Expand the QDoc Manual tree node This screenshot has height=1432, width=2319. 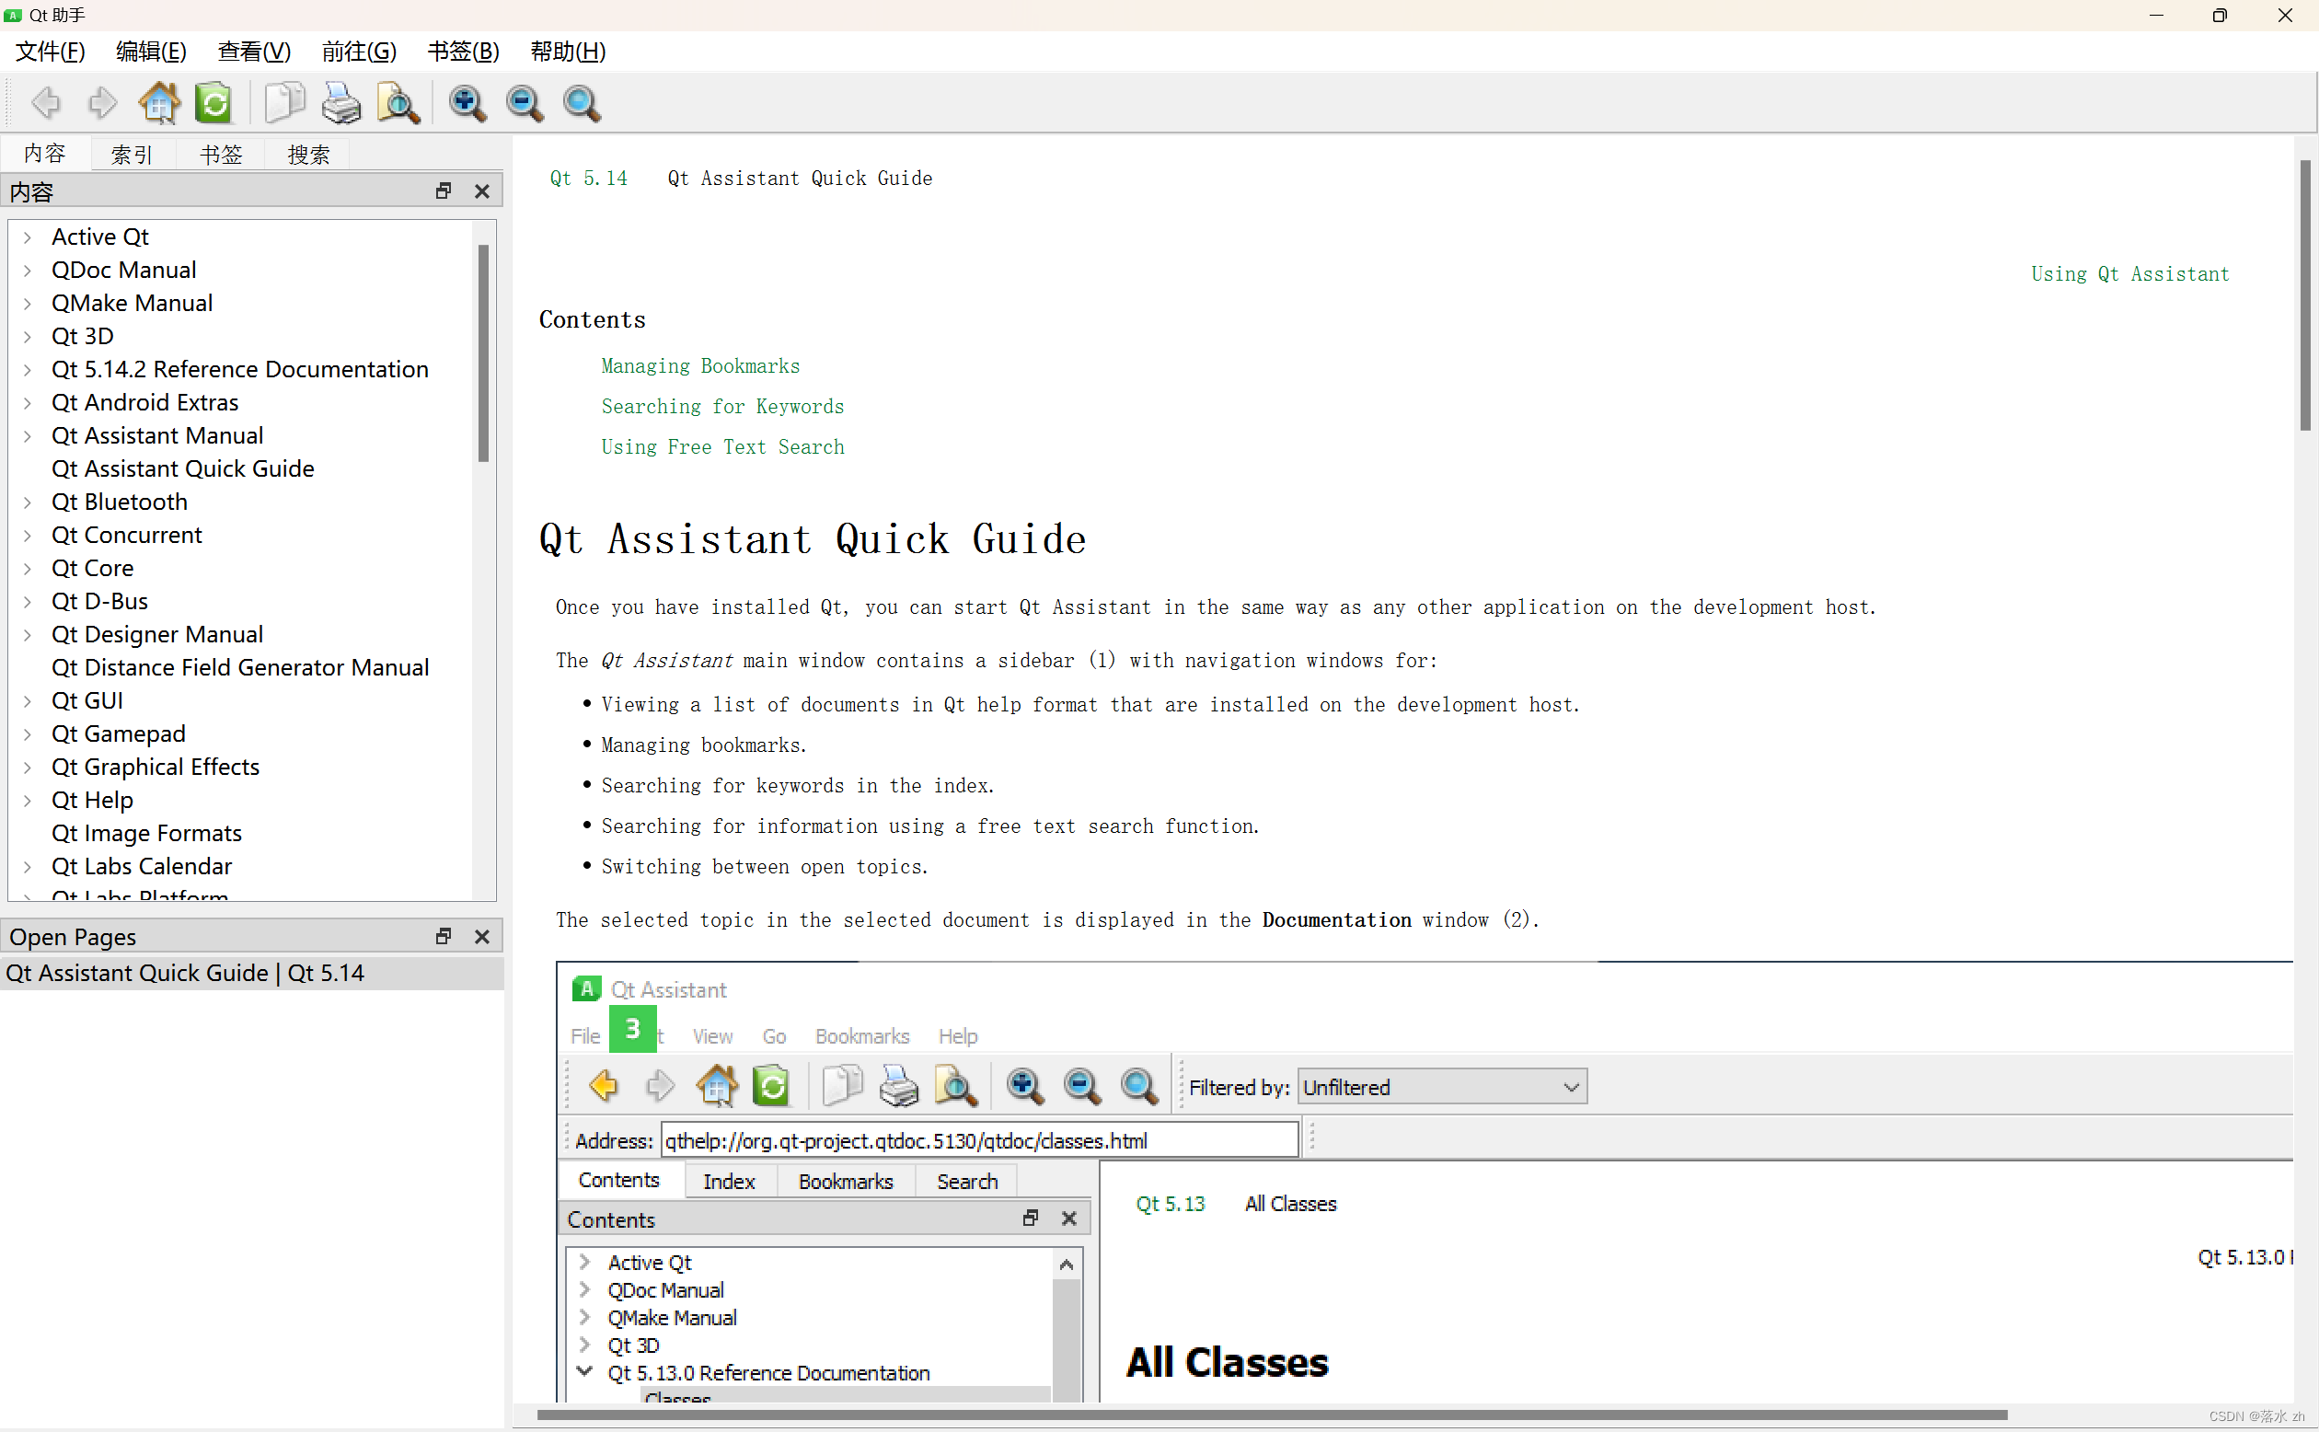28,270
